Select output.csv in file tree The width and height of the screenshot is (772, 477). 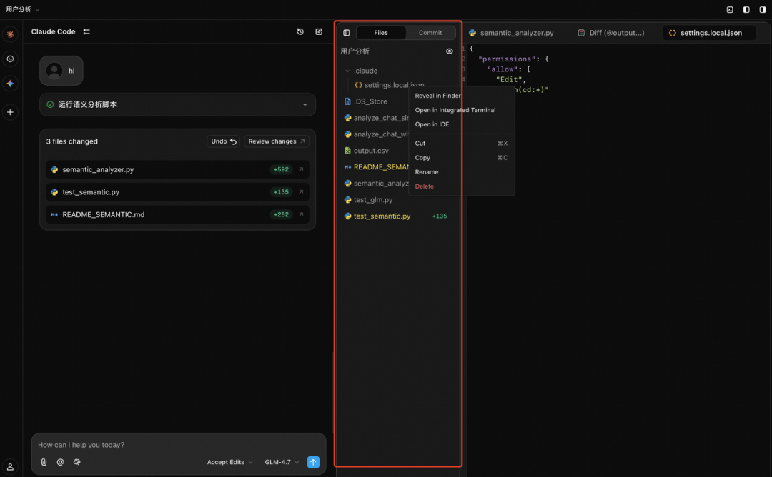367,151
